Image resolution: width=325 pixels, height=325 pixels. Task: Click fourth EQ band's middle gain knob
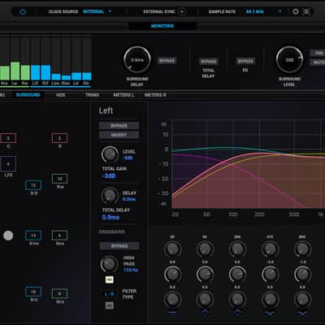point(270,274)
